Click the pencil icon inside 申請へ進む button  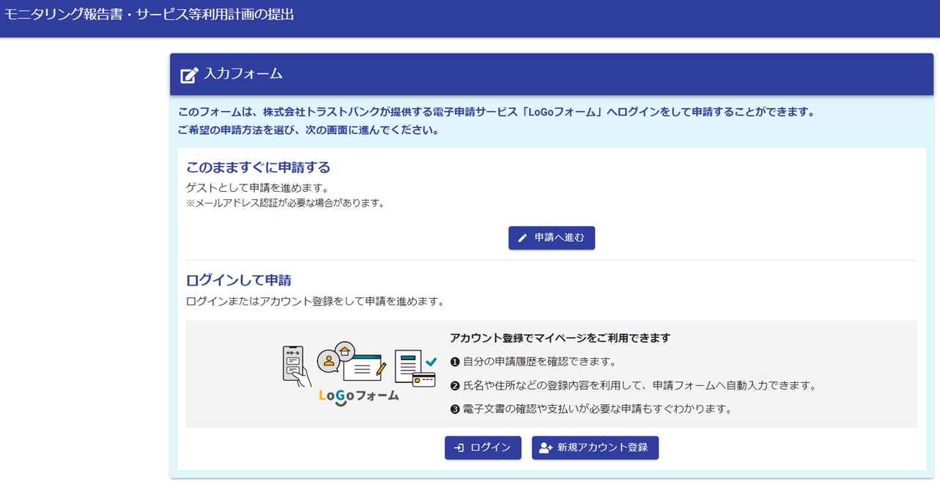522,237
